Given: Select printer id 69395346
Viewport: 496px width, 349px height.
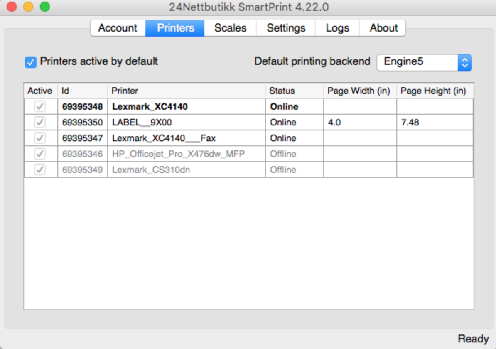Looking at the screenshot, I should click(83, 154).
